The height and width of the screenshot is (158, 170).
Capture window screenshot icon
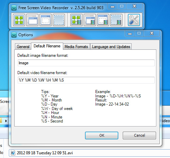[32, 20]
